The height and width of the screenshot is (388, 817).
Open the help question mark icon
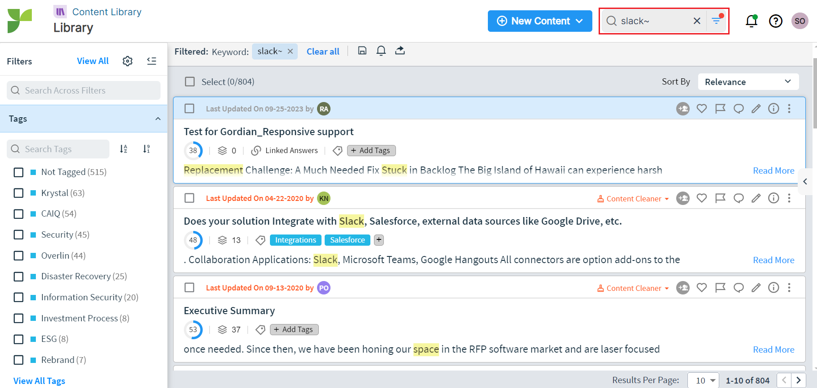(775, 21)
